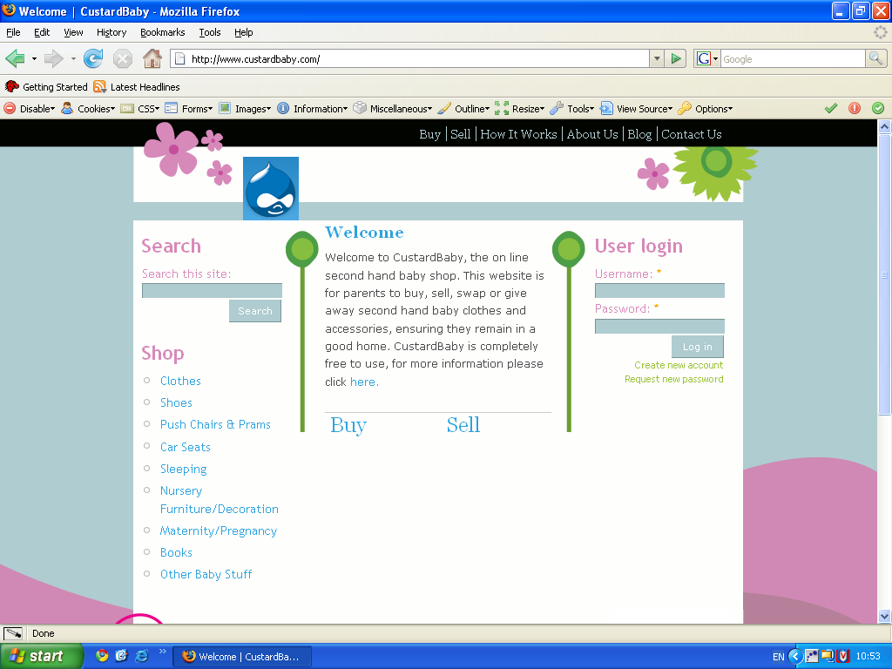Open Push Chairs & Prams category
The image size is (892, 669).
click(x=215, y=424)
